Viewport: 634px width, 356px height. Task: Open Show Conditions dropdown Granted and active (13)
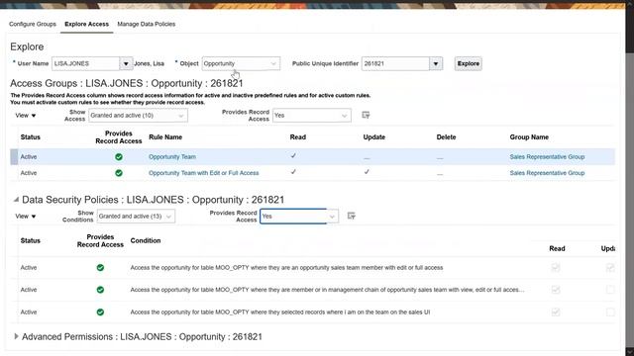(x=136, y=217)
